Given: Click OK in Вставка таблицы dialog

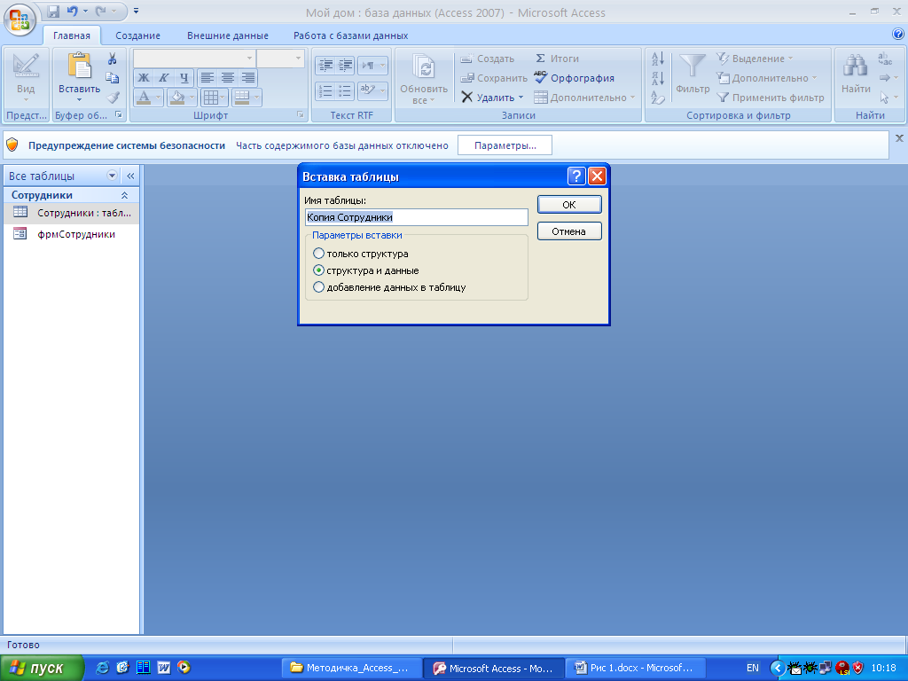Looking at the screenshot, I should (x=569, y=205).
